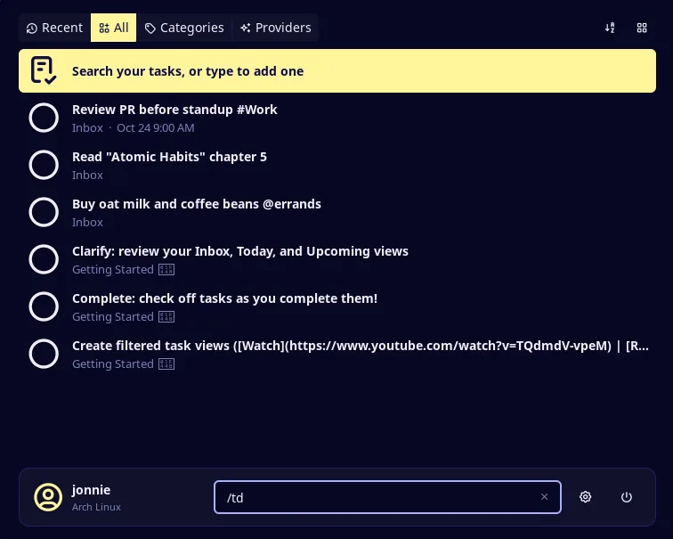Image resolution: width=673 pixels, height=539 pixels.
Task: Click Getting Started label under Complete task
Action: pos(113,317)
